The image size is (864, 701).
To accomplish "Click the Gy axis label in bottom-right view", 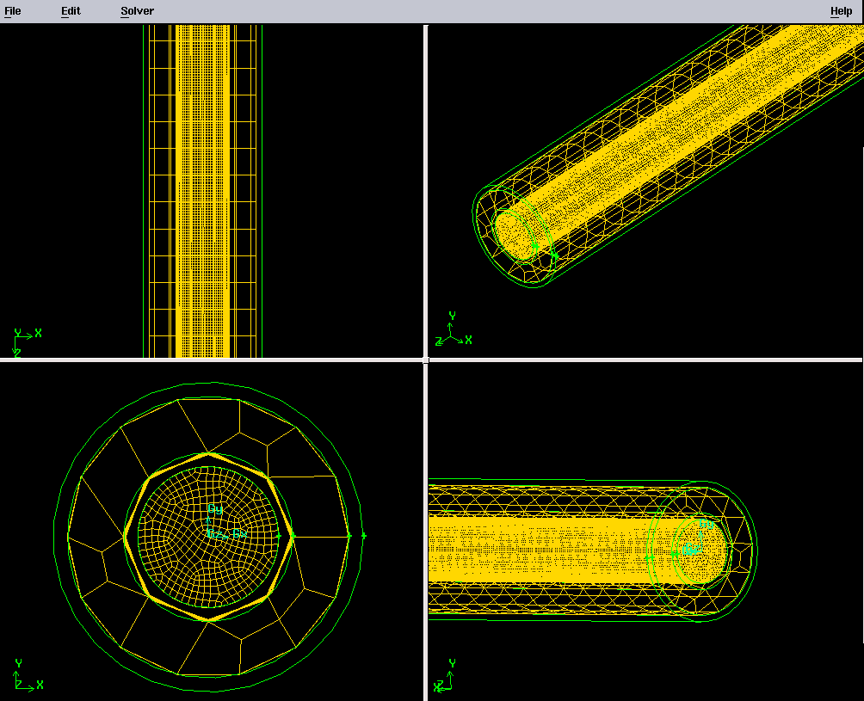I will (706, 524).
